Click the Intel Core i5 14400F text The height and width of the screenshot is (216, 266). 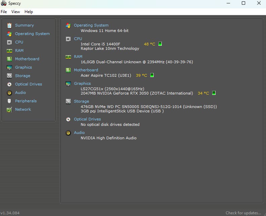(x=101, y=44)
